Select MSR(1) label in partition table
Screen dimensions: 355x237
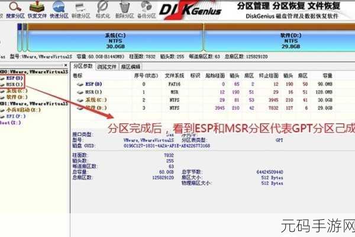pos(93,92)
